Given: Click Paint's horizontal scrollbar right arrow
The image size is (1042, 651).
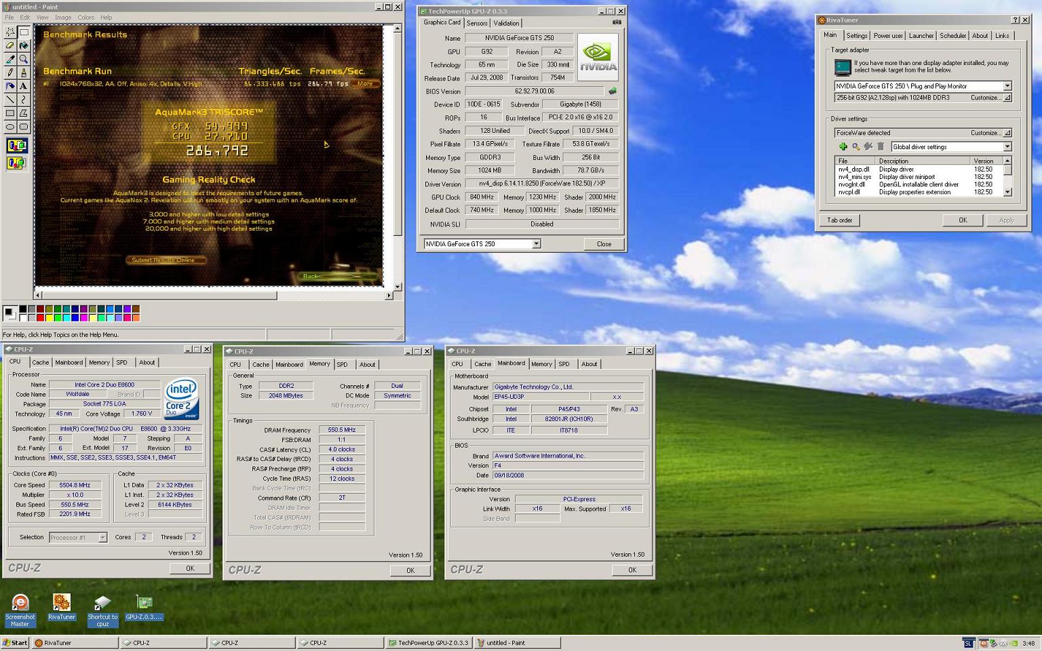Looking at the screenshot, I should (389, 296).
